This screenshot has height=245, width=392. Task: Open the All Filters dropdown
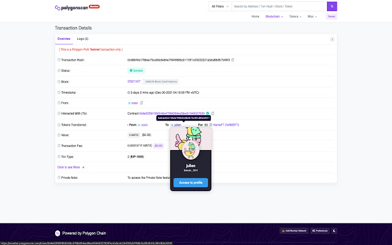click(220, 7)
